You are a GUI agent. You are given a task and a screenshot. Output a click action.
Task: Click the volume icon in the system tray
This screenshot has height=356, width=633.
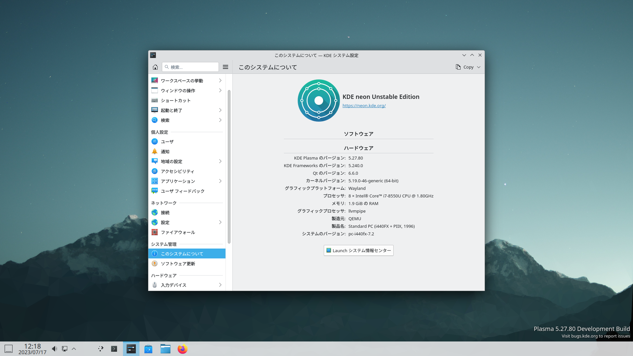coord(54,349)
